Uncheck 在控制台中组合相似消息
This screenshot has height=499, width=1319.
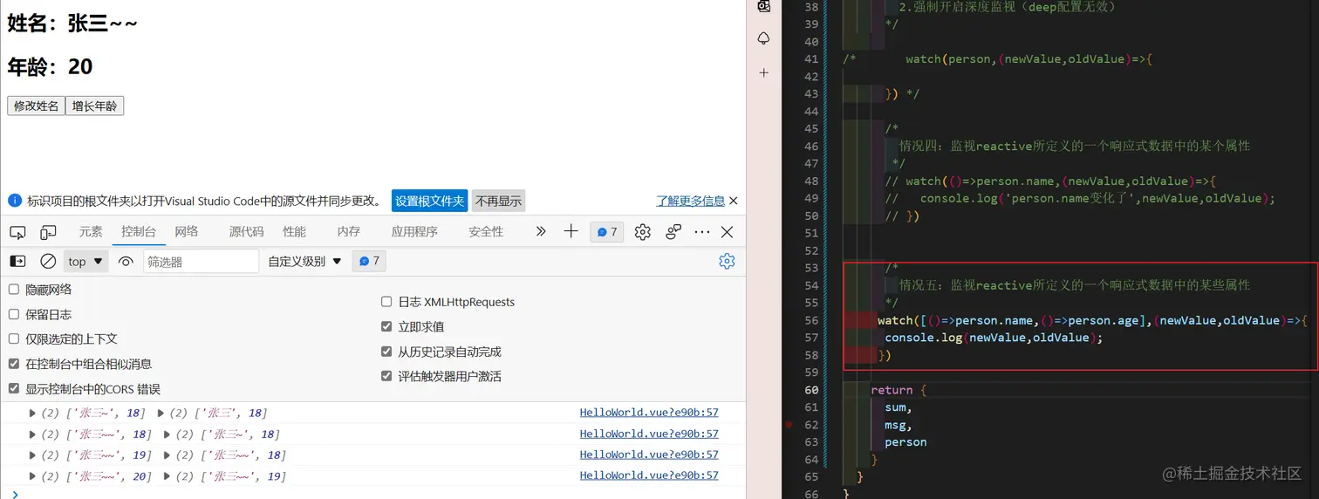coord(13,364)
